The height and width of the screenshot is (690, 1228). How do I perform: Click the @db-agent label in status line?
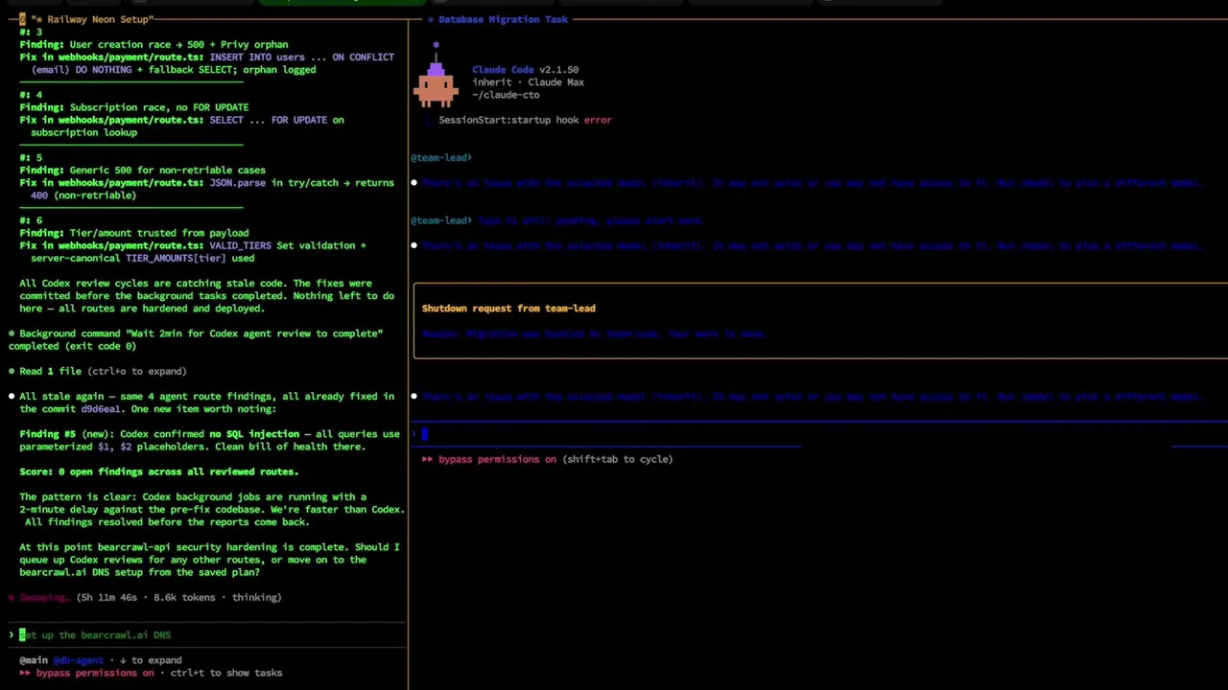click(x=78, y=660)
